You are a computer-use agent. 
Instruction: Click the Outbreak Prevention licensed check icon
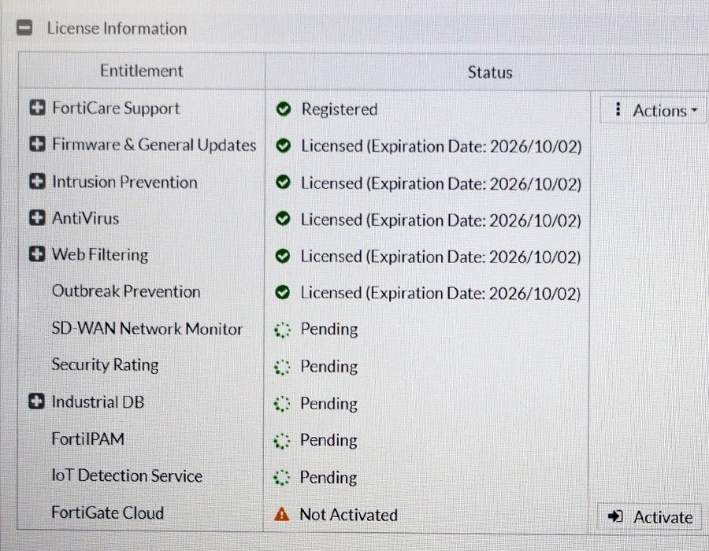click(x=283, y=294)
